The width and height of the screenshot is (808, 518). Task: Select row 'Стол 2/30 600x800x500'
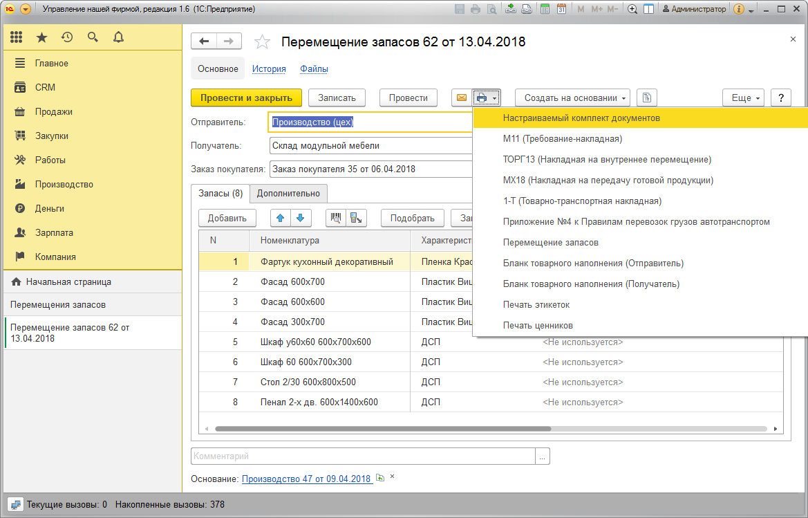click(x=491, y=382)
